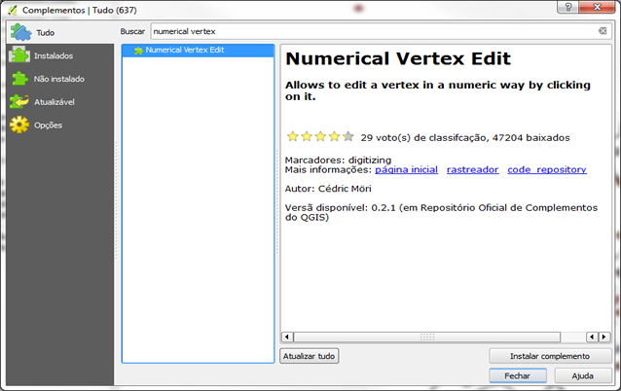Open help with the Ajuda button

click(x=583, y=375)
